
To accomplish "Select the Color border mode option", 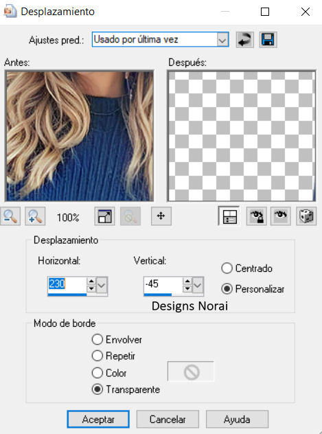I will [x=97, y=373].
